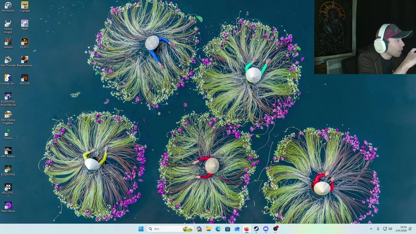
Task: Click the microphone icon in system tray
Action: pos(378,229)
